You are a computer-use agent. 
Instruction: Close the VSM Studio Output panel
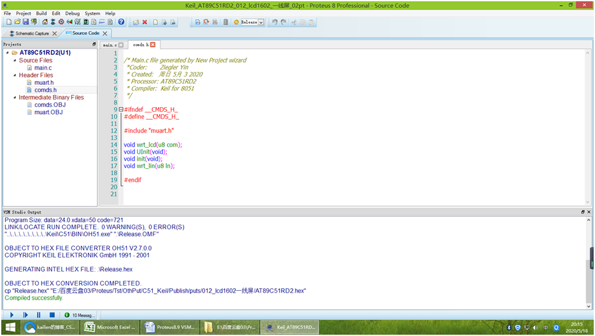point(589,212)
